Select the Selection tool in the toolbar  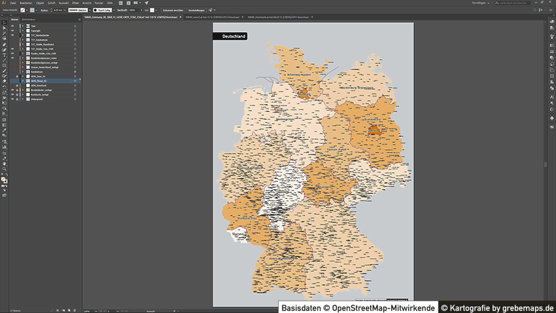pyautogui.click(x=4, y=23)
